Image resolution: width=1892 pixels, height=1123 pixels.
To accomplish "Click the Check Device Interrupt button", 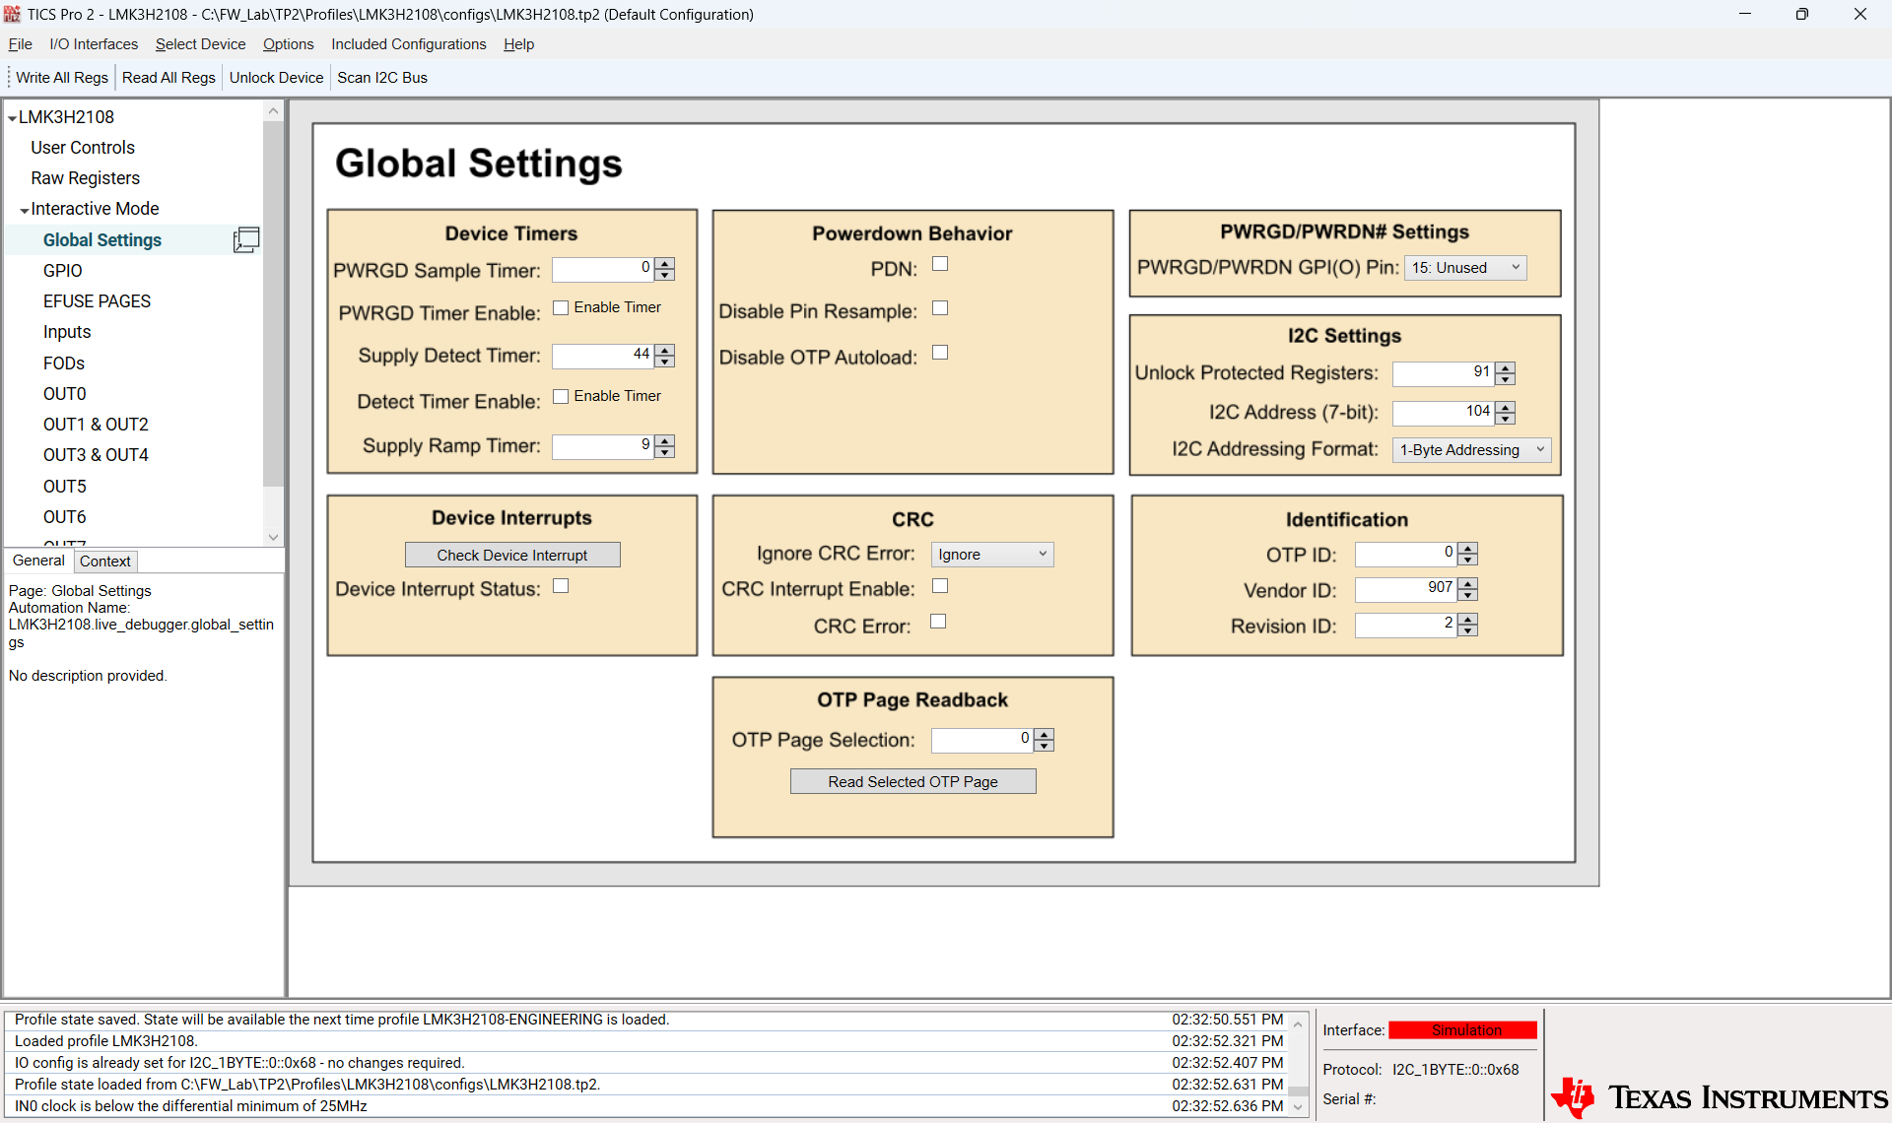I will pos(511,555).
